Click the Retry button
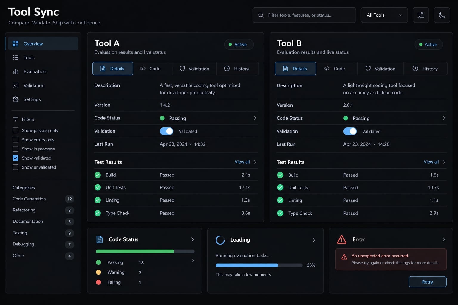This screenshot has width=458, height=305. [x=427, y=282]
